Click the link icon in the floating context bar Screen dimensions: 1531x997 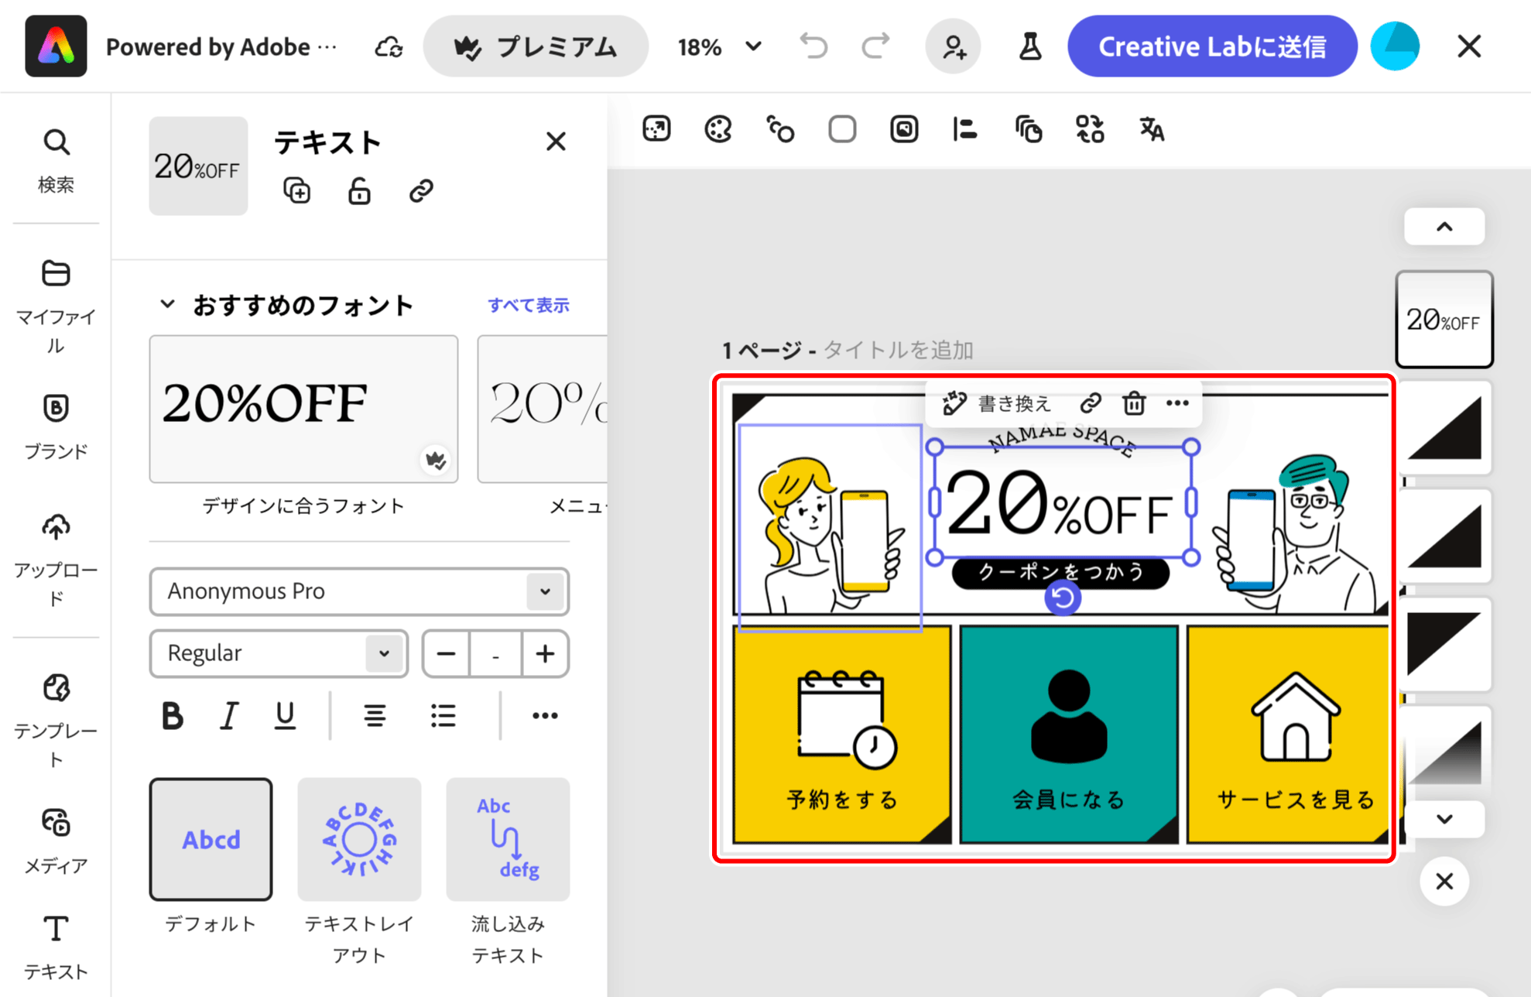click(1091, 403)
